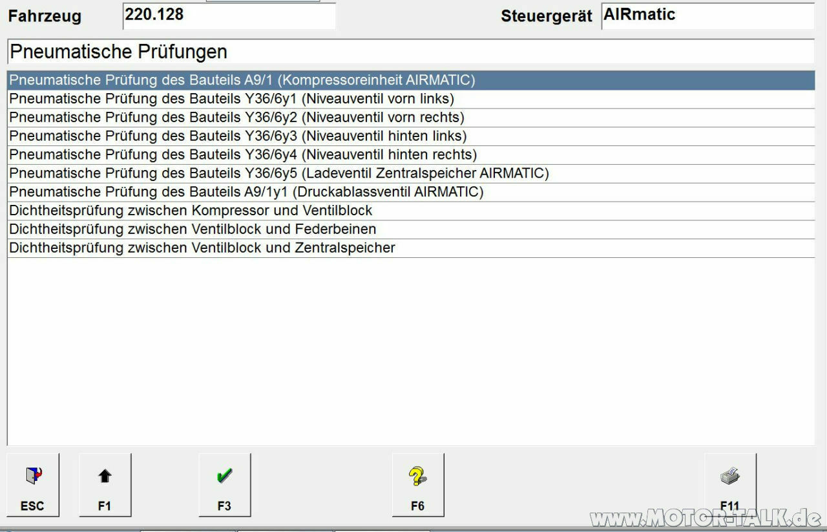Select Dichtheitsprüfung zwischen Kompressor und Ventilblock

[x=411, y=211]
